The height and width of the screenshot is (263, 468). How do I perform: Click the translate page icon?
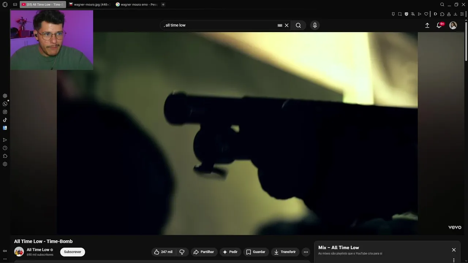pos(413,14)
